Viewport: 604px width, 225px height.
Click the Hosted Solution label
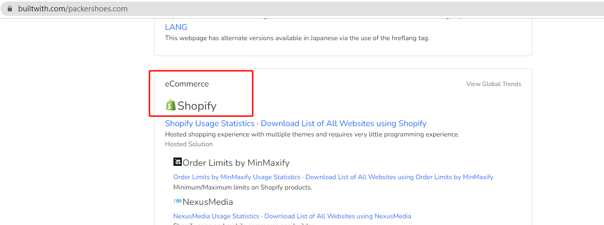(188, 144)
